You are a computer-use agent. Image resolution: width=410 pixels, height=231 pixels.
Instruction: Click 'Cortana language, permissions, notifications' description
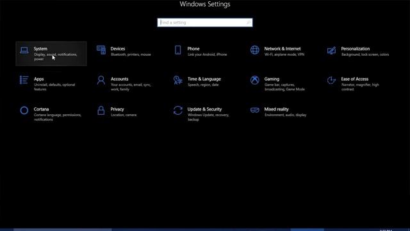58,117
